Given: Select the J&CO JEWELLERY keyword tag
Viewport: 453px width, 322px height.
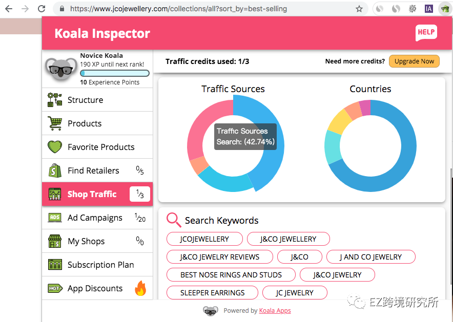Looking at the screenshot, I should pos(289,239).
